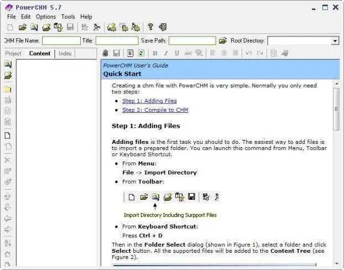Viewport: 344px width, 270px height.
Task: Open the File menu
Action: pyautogui.click(x=12, y=17)
